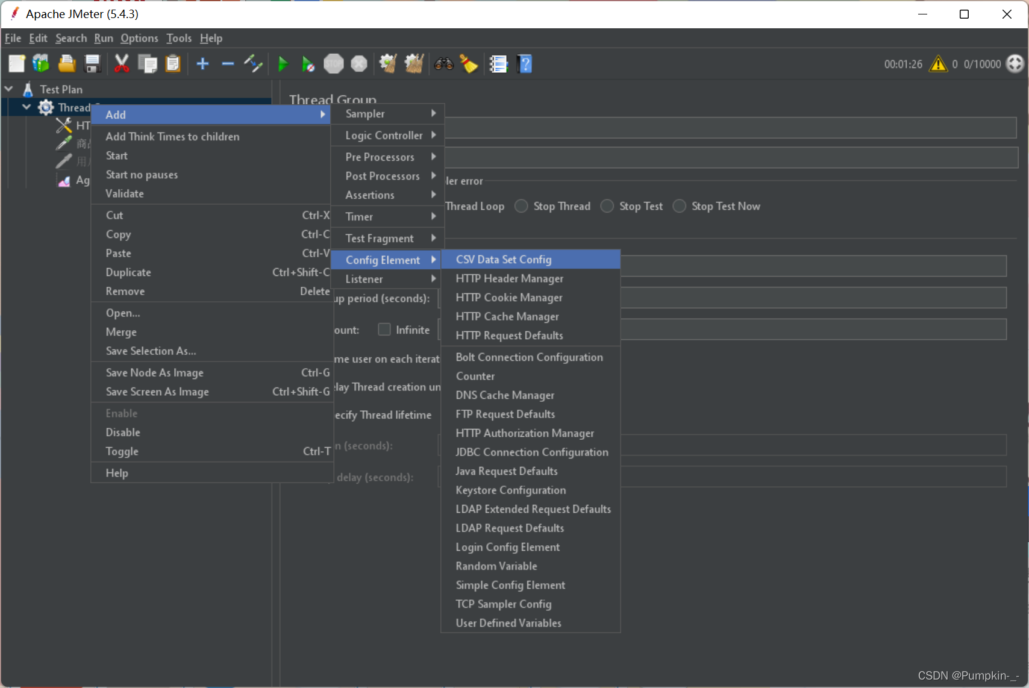Image resolution: width=1029 pixels, height=688 pixels.
Task: Choose HTTP Cookie Manager
Action: click(531, 298)
